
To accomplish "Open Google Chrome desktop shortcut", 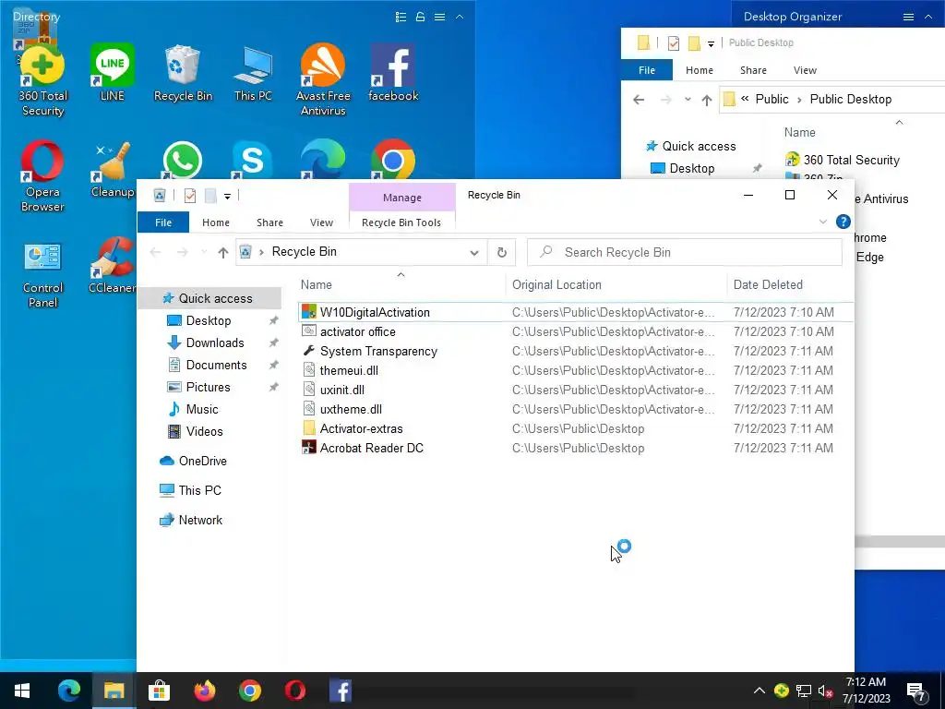I will point(393,160).
